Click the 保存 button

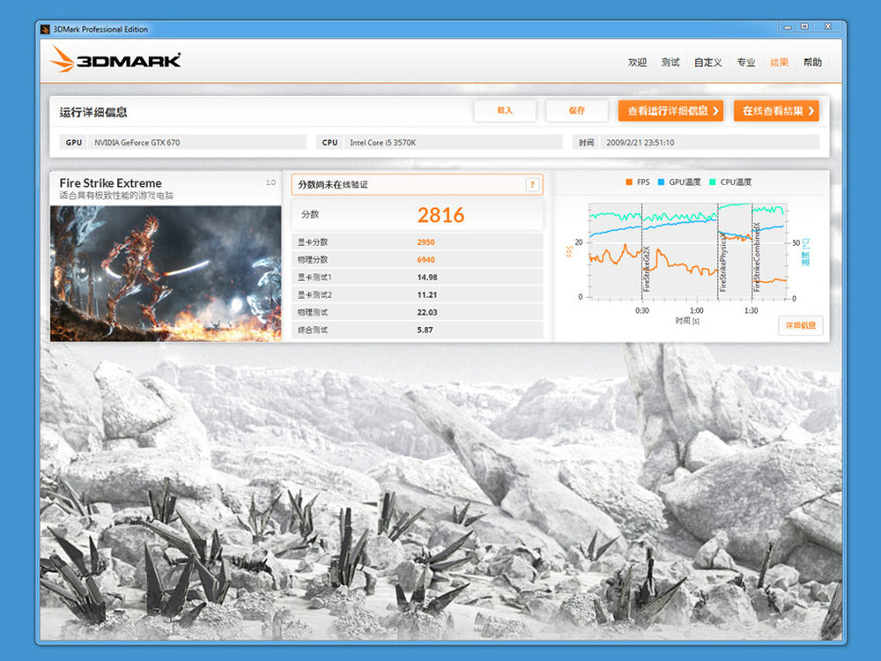(576, 111)
